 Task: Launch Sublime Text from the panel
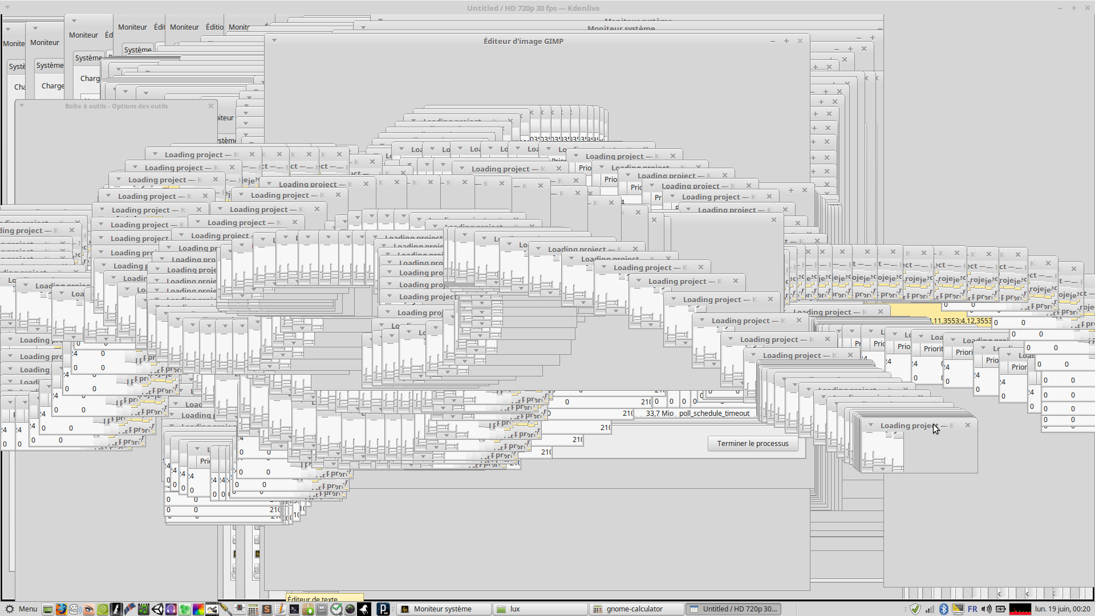266,609
